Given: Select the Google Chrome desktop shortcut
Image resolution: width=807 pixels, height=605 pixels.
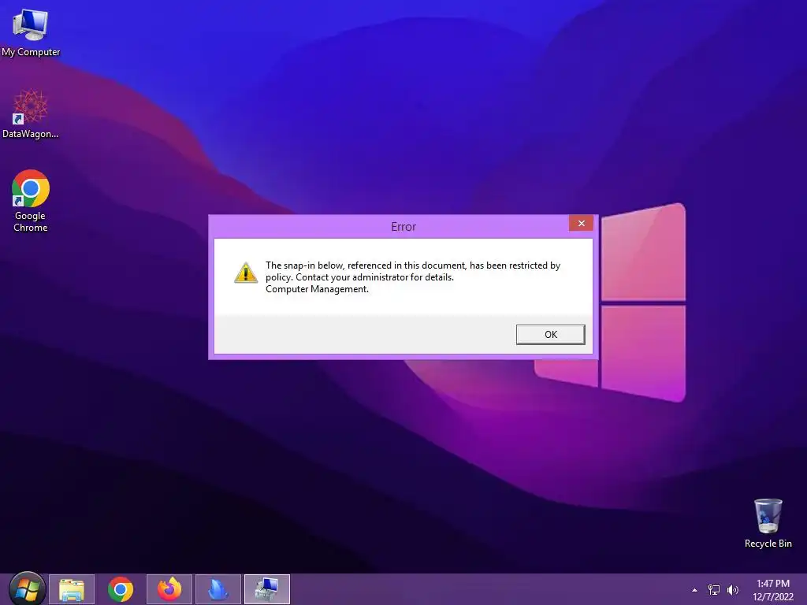Looking at the screenshot, I should pyautogui.click(x=31, y=201).
